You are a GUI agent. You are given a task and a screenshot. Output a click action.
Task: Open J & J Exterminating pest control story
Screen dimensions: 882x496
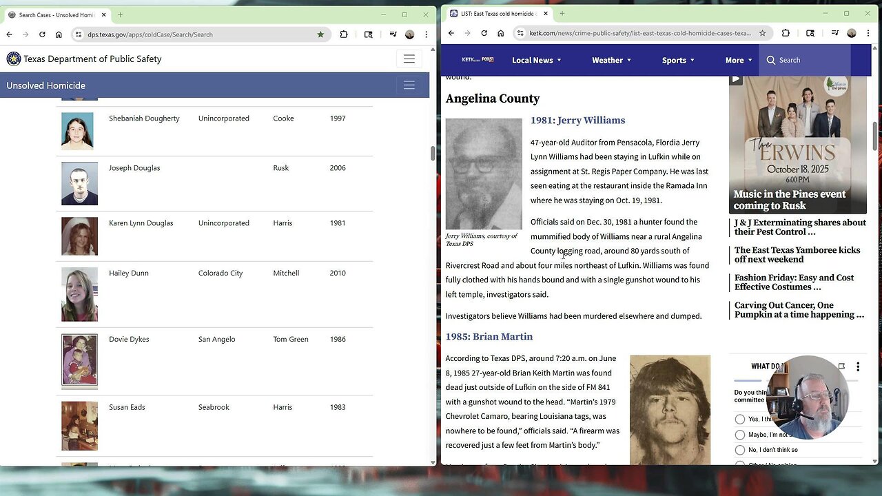pyautogui.click(x=799, y=227)
